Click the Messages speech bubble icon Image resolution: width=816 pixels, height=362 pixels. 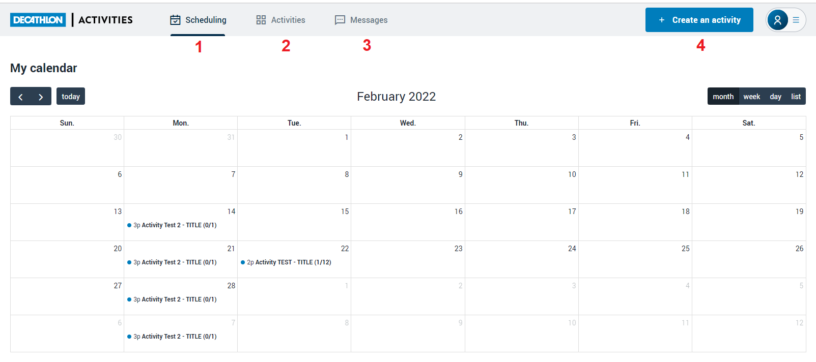pyautogui.click(x=340, y=20)
